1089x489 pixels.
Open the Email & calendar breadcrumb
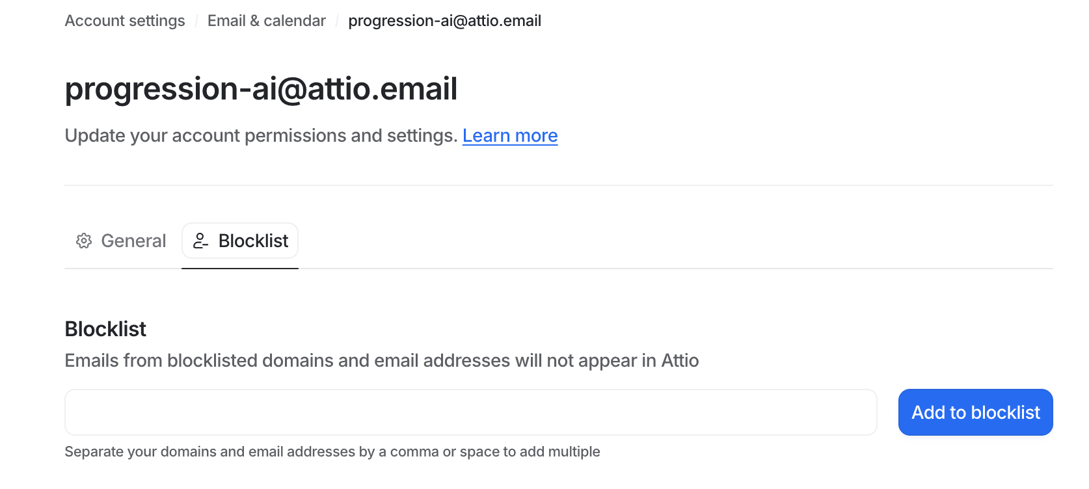[267, 21]
